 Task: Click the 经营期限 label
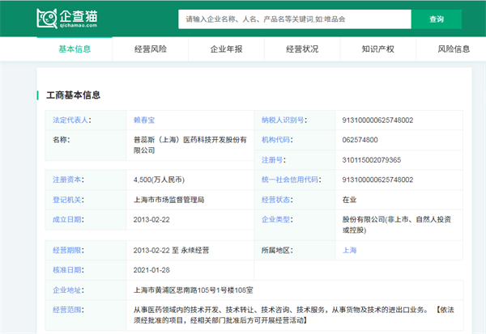pyautogui.click(x=68, y=250)
